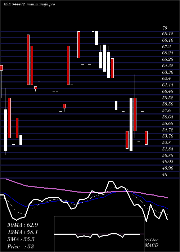Screen dimensions: 180x252
Task: Click inside the MACD inset chart box
Action: tap(99, 234)
